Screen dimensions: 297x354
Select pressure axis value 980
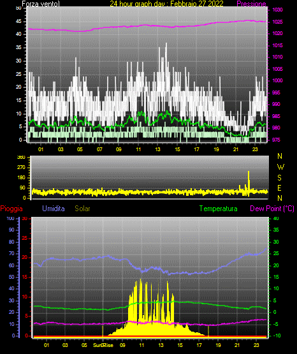coord(276,128)
